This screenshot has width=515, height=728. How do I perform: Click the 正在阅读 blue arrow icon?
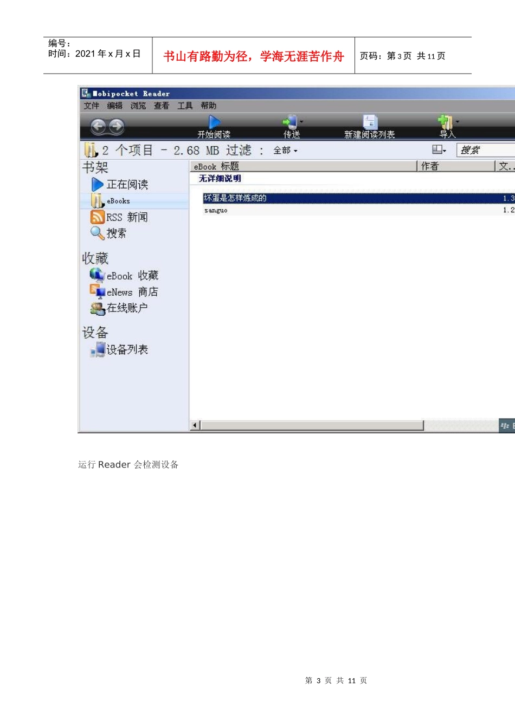click(98, 185)
